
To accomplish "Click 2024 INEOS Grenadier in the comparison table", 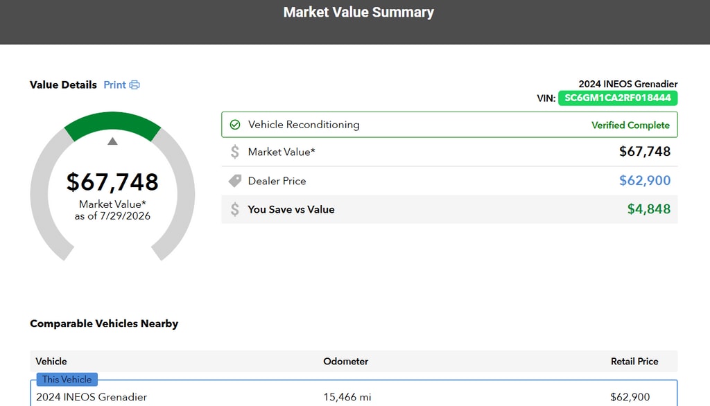I will pos(92,397).
